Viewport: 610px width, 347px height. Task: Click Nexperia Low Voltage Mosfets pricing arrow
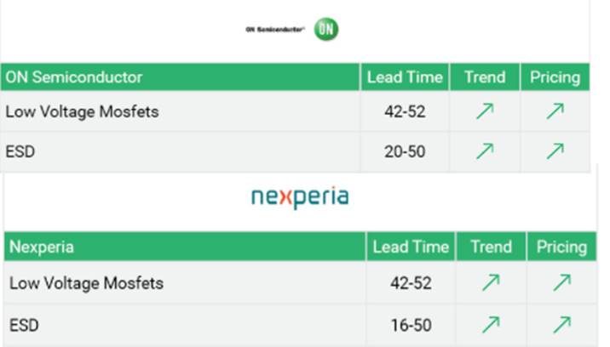tap(561, 282)
